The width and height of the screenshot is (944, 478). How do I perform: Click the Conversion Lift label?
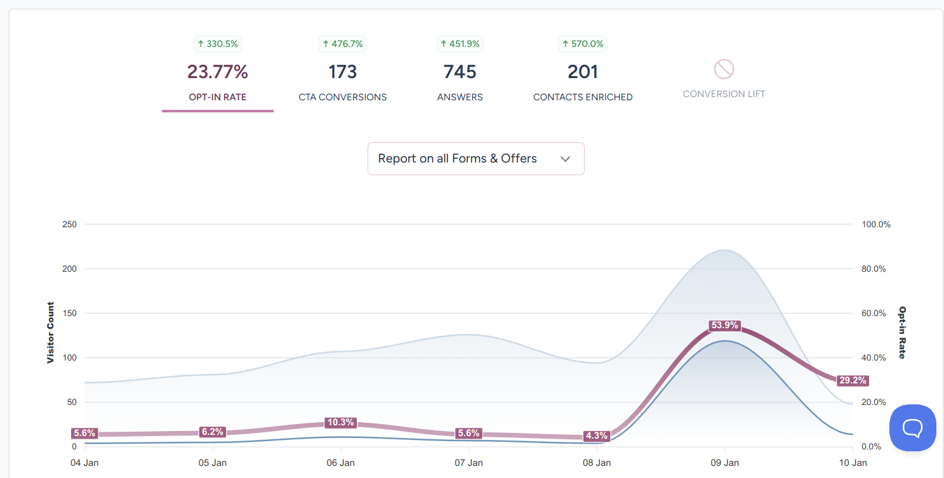[x=724, y=94]
